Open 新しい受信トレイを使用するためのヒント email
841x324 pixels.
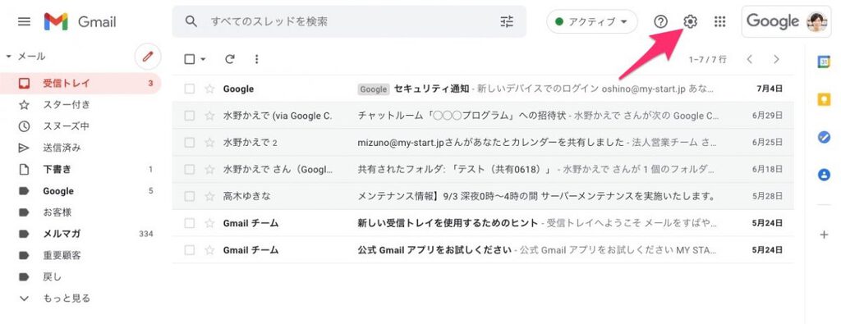(x=483, y=223)
